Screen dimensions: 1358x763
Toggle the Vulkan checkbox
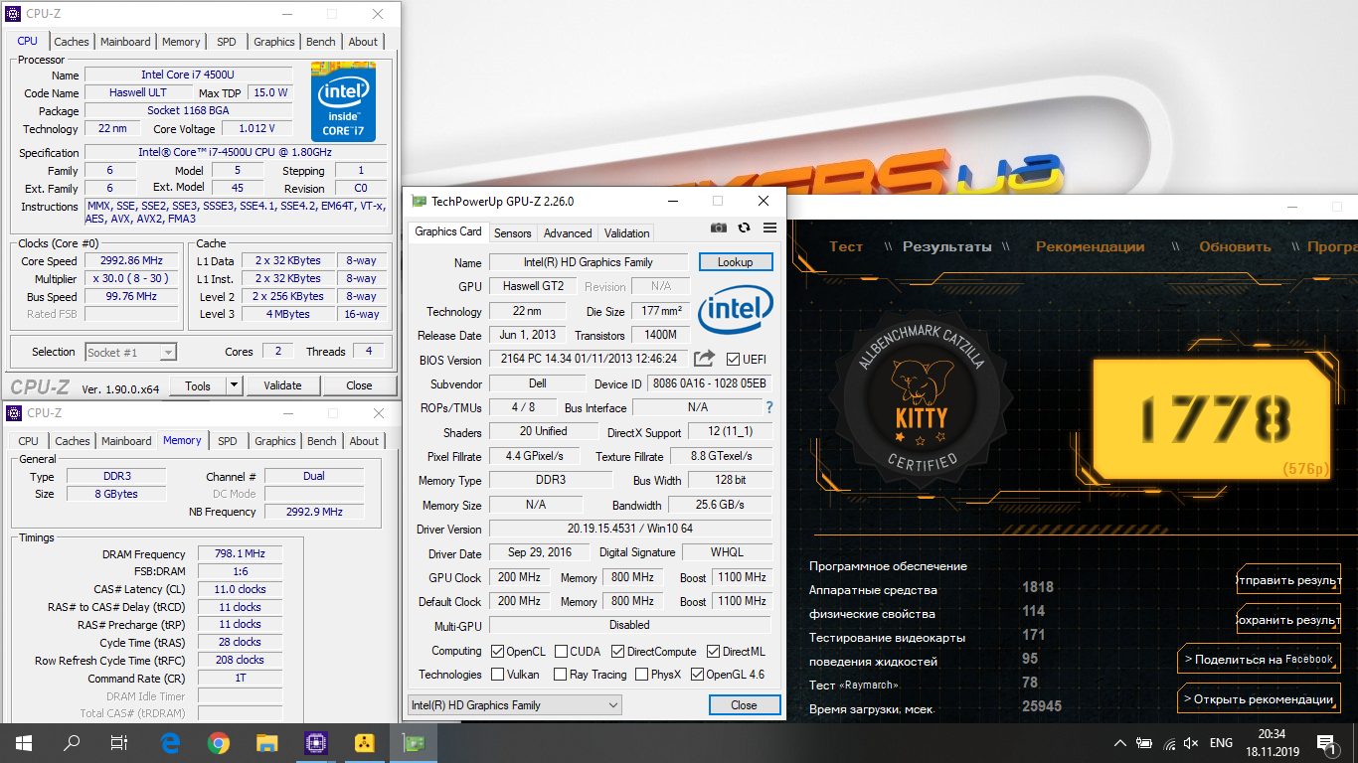point(497,675)
